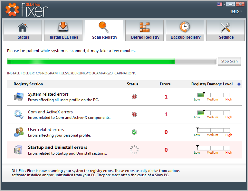The height and width of the screenshot is (191, 248).
Task: Click the green scan progress bar
Action: point(112,61)
